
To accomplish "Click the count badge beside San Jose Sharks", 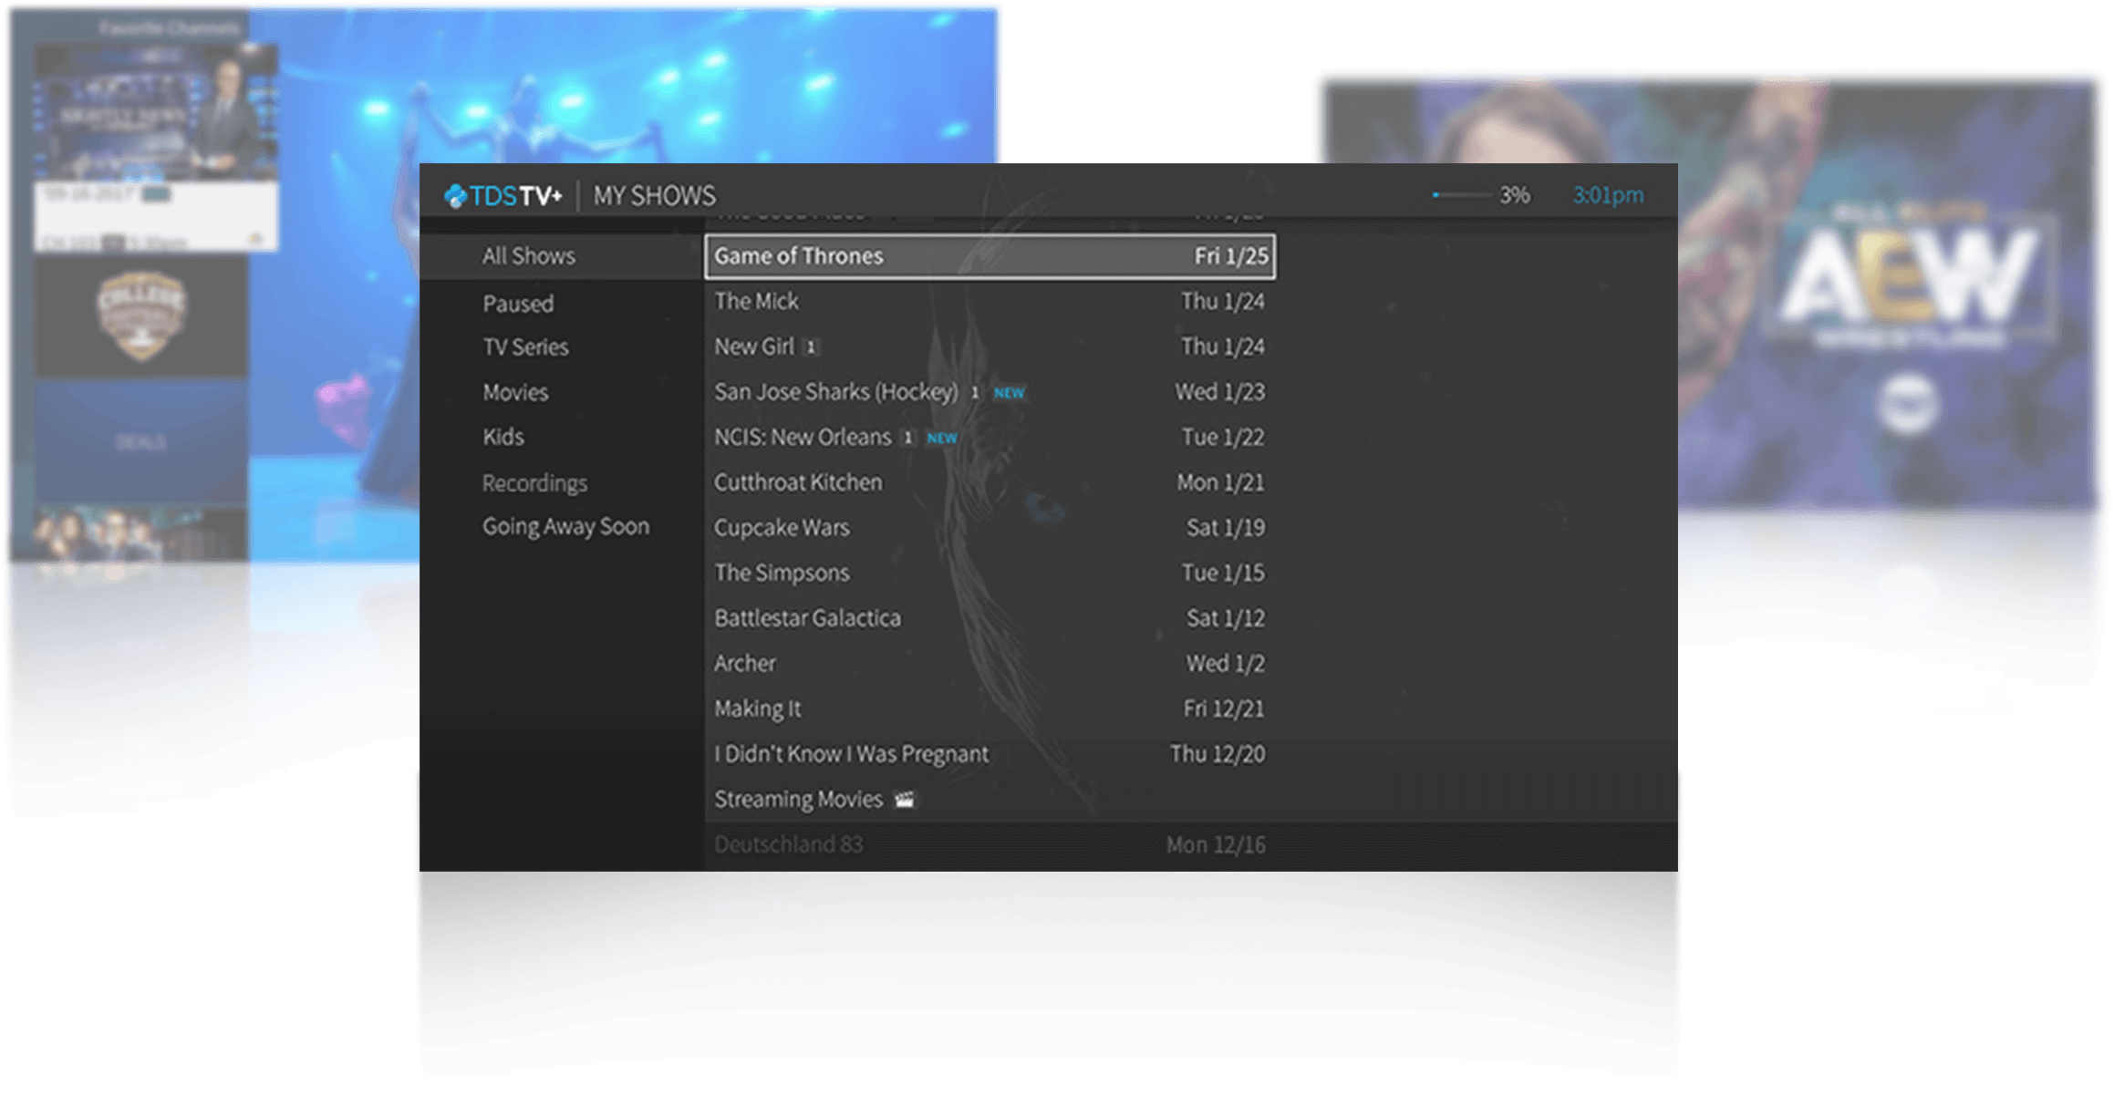I will click(975, 393).
